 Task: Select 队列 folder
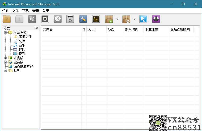[17, 71]
